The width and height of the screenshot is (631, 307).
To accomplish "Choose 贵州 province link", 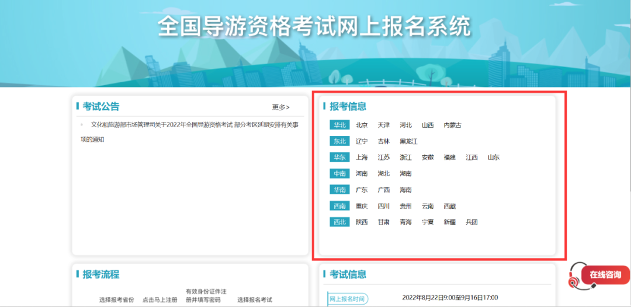I will pyautogui.click(x=405, y=206).
